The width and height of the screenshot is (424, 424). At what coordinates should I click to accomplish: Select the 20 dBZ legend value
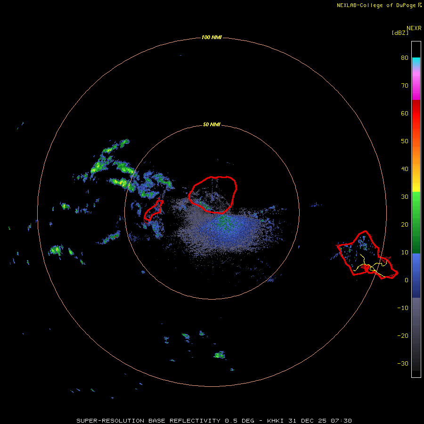[405, 225]
